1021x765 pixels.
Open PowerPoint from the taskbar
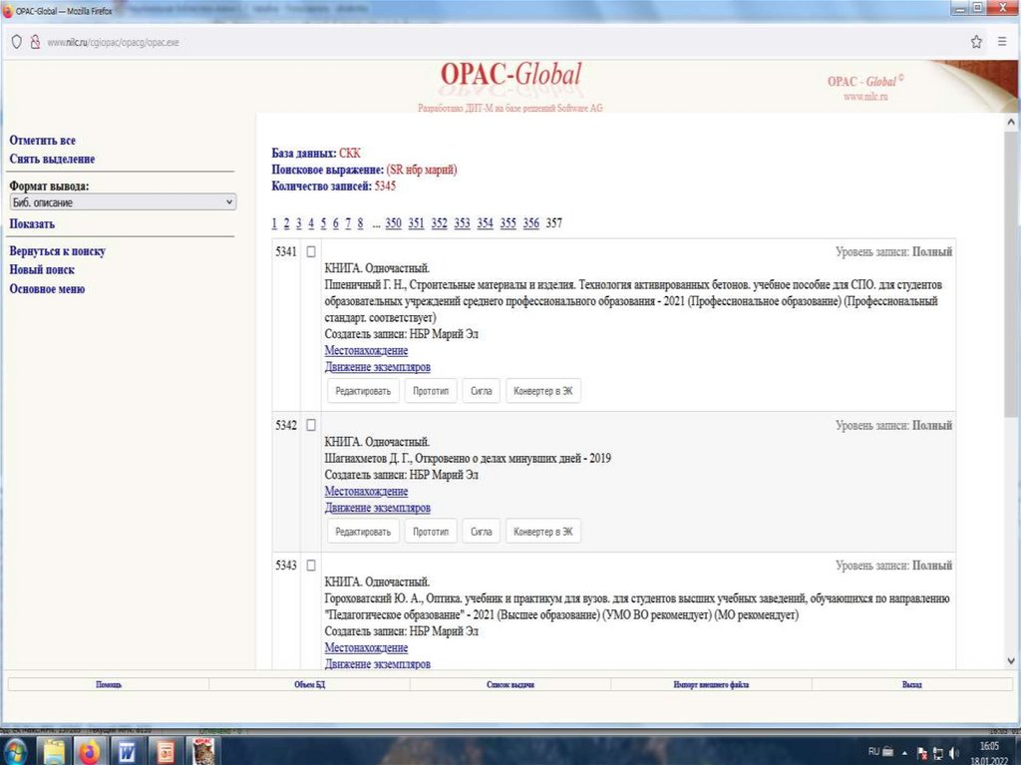pos(166,752)
